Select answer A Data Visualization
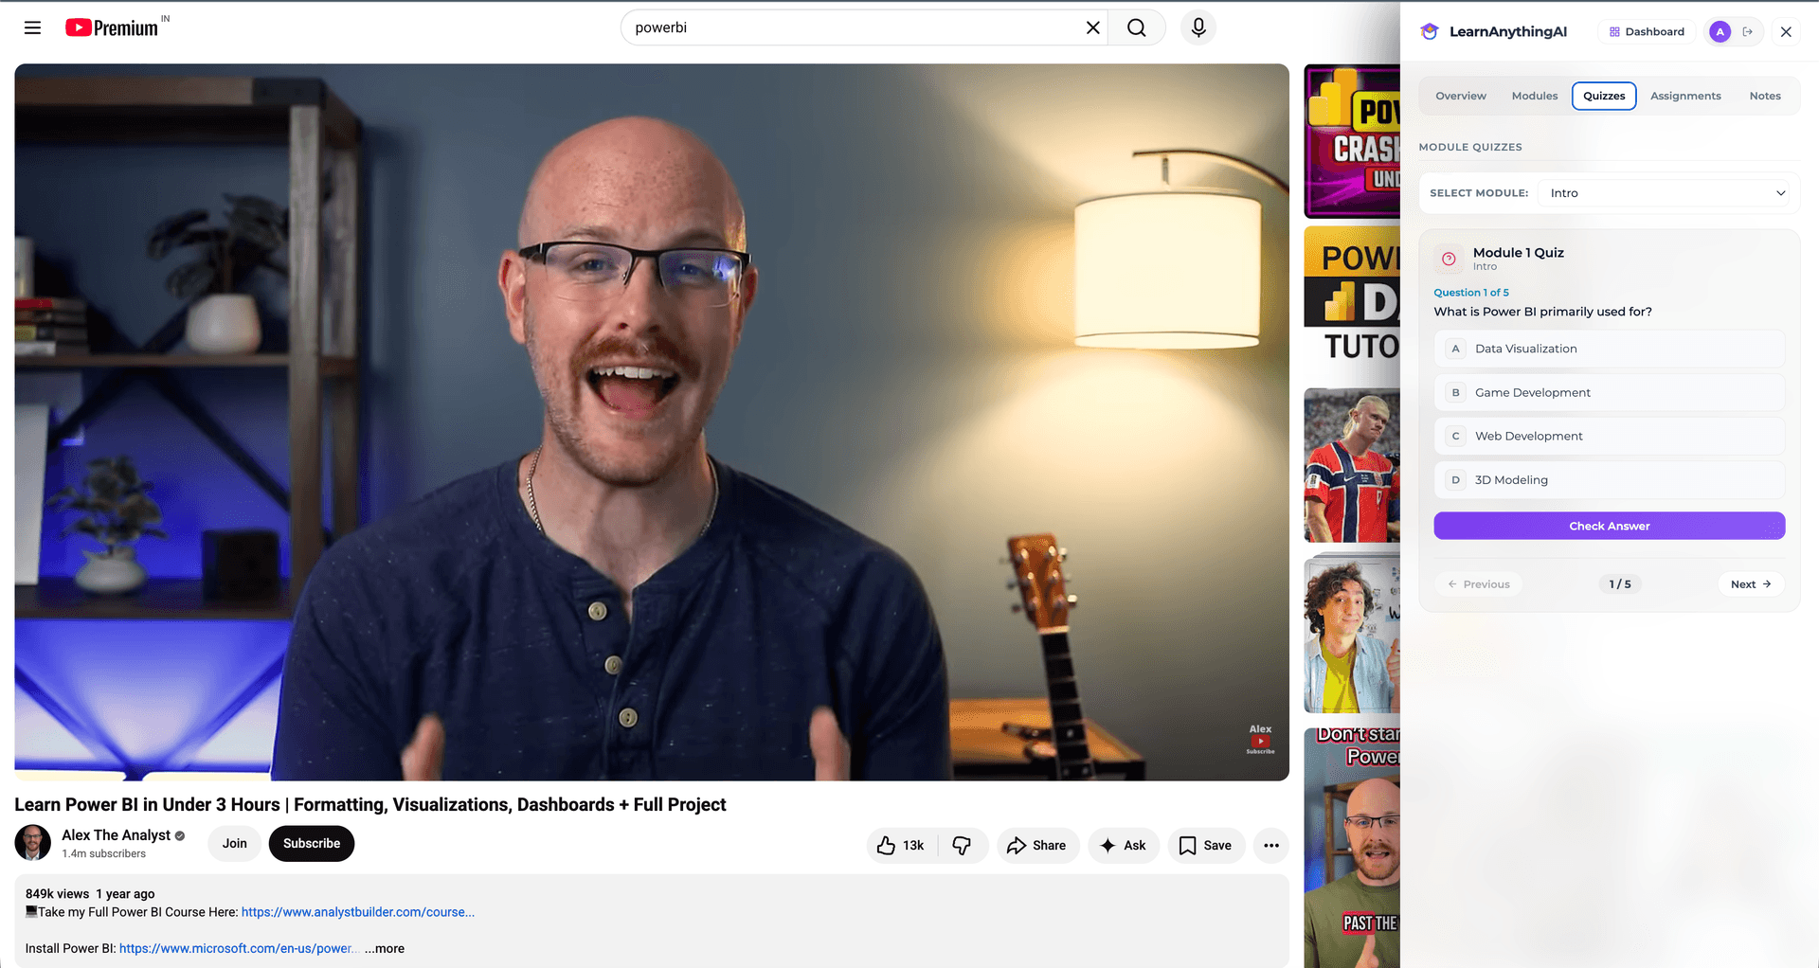The height and width of the screenshot is (968, 1819). [x=1610, y=349]
